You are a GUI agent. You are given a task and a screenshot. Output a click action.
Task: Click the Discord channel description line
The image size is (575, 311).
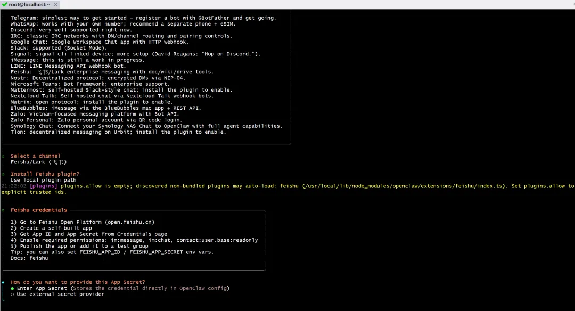71,30
